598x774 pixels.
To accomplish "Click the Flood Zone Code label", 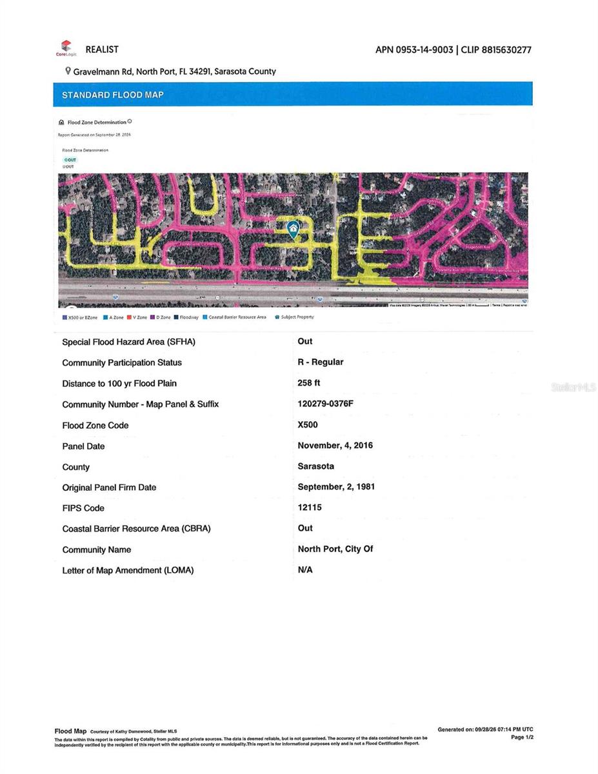I will tap(95, 425).
